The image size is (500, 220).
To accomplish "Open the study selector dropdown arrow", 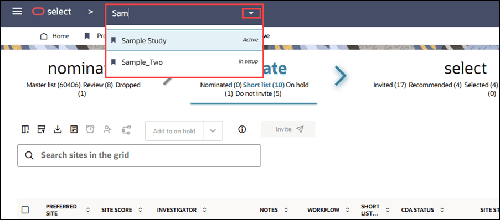I will click(251, 13).
